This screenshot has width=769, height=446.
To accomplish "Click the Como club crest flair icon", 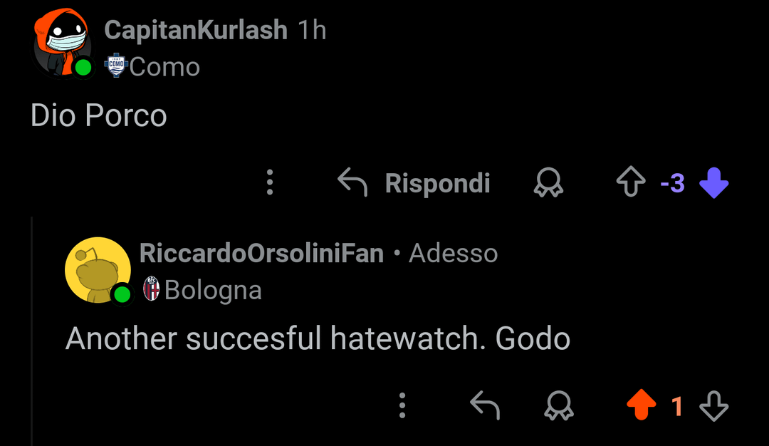I will pos(115,66).
